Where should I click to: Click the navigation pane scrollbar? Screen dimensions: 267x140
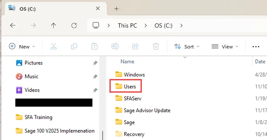point(103,135)
